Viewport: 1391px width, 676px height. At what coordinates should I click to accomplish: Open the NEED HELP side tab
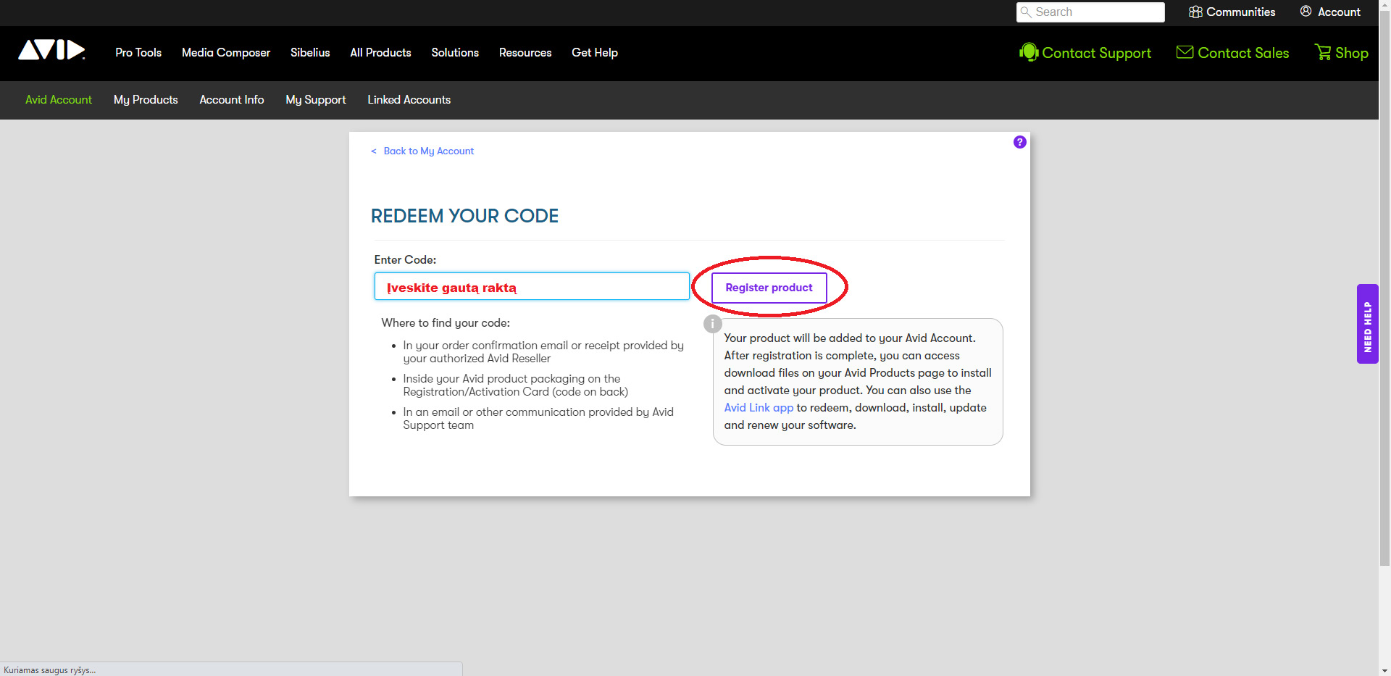1367,324
